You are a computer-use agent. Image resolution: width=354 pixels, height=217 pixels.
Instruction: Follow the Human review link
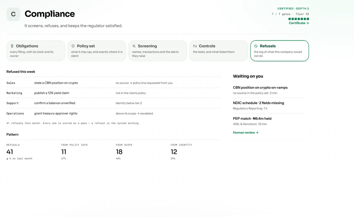[246, 132]
